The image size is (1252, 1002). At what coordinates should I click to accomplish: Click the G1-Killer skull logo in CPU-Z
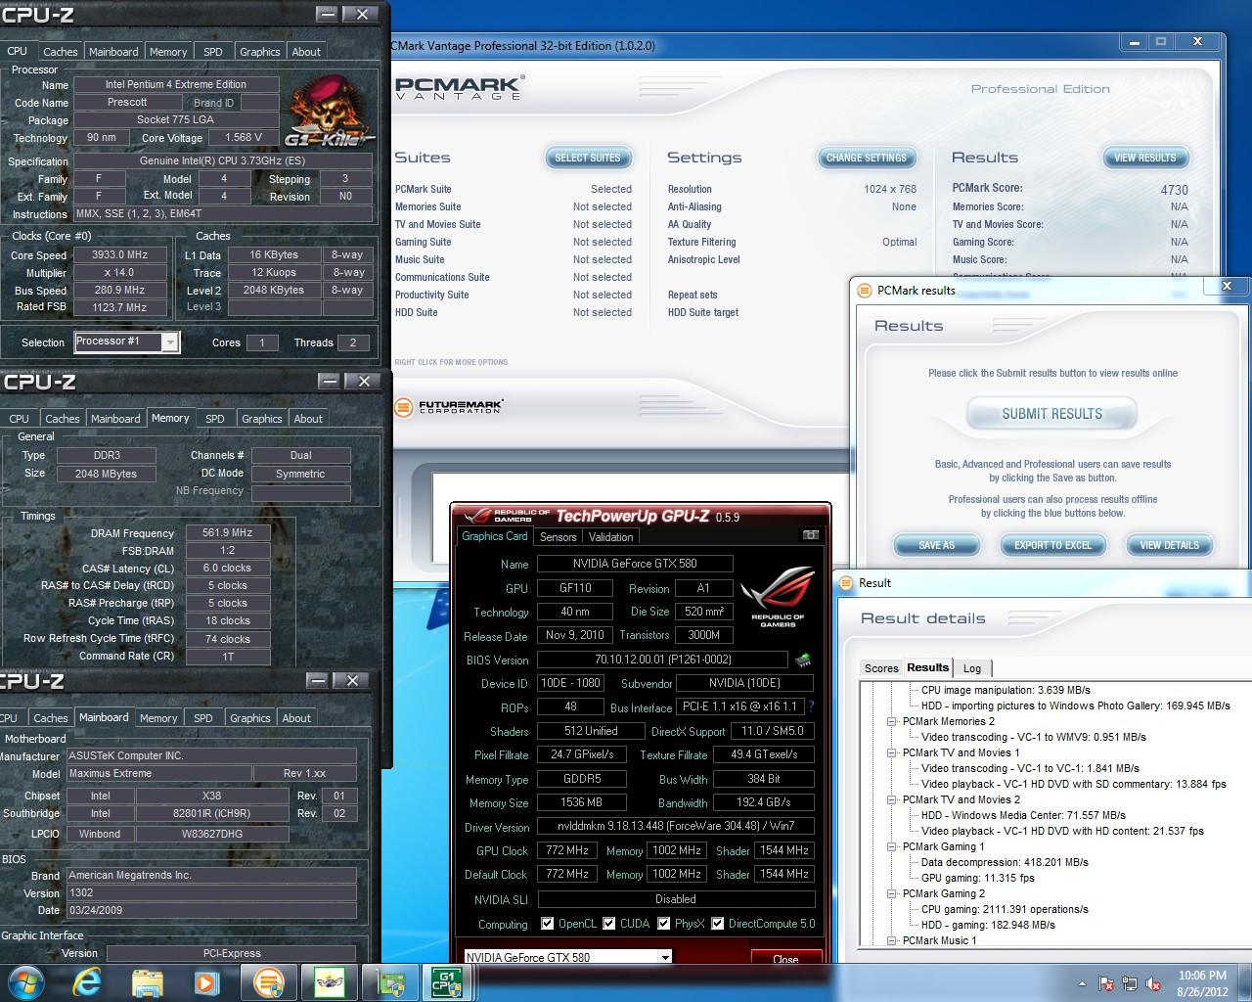click(x=328, y=111)
